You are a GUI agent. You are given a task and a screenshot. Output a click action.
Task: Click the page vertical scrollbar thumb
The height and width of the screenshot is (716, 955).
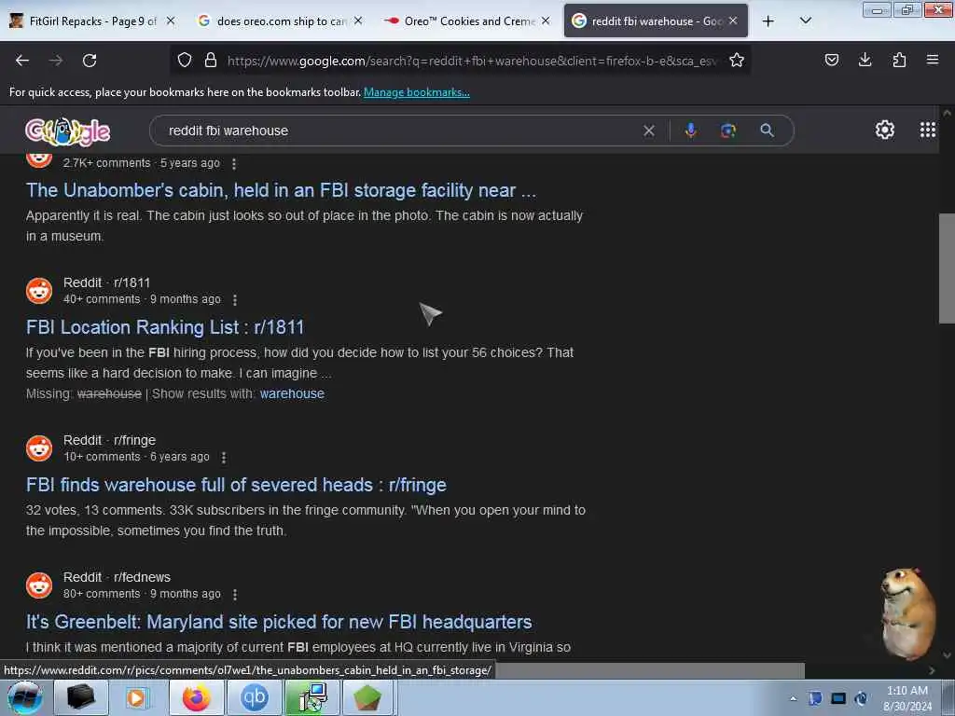point(947,268)
